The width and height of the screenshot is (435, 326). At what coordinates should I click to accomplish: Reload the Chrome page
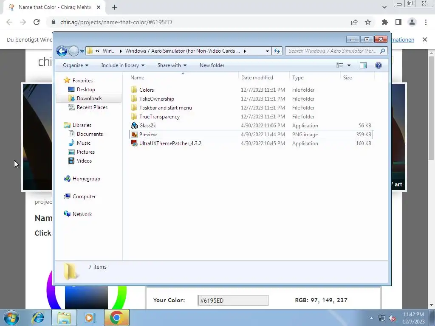[x=37, y=22]
